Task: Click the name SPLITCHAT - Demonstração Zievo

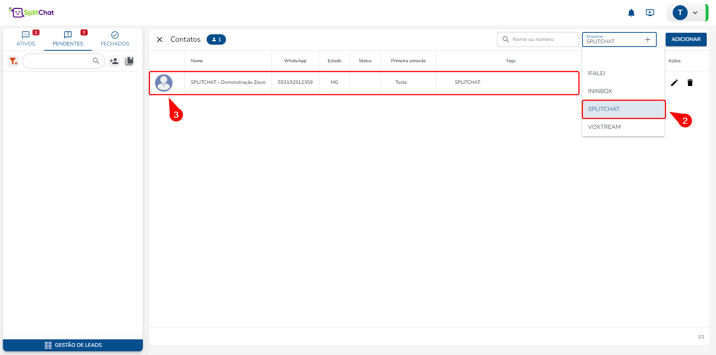Action: (228, 82)
